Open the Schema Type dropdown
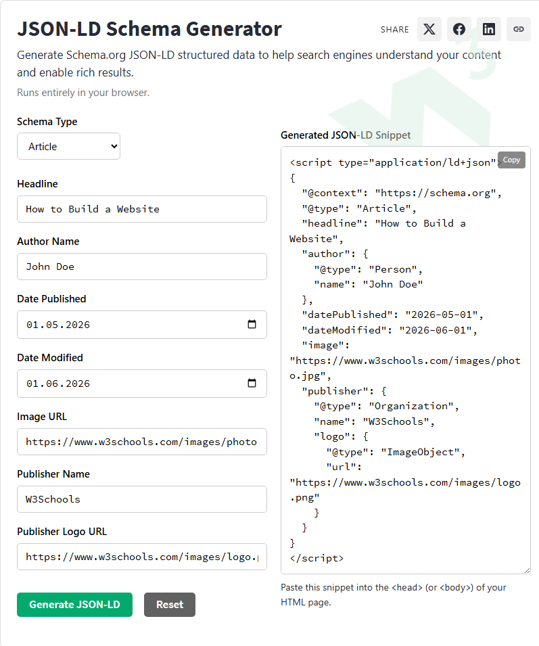Viewport: 539px width, 646px height. [x=68, y=146]
